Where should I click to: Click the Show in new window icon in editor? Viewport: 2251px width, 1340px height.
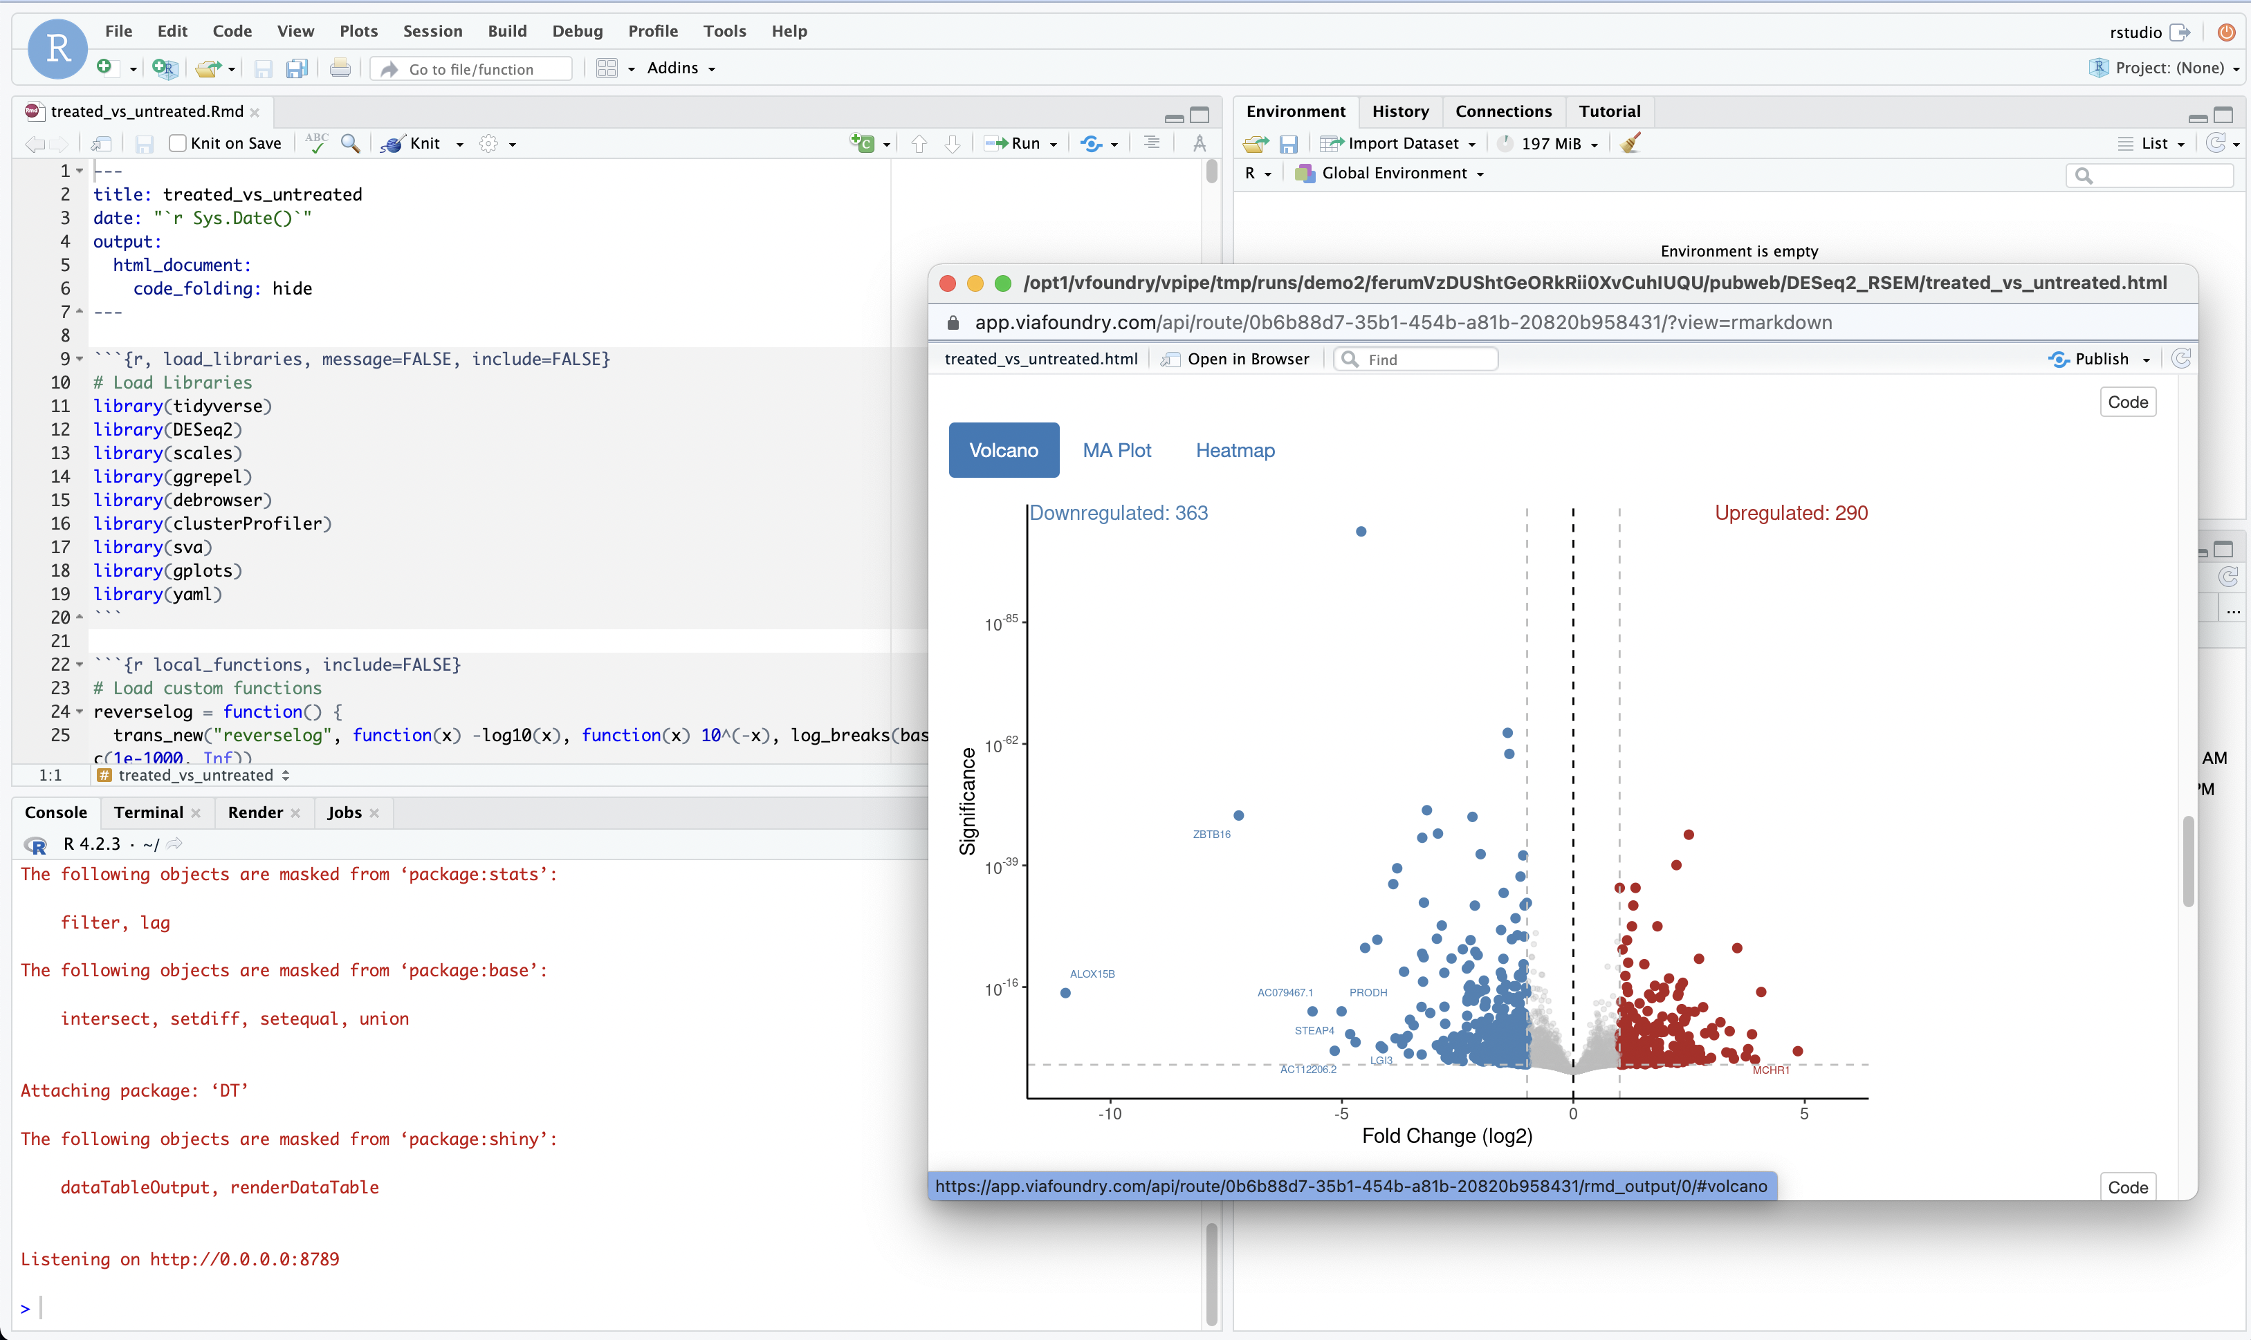pos(101,144)
